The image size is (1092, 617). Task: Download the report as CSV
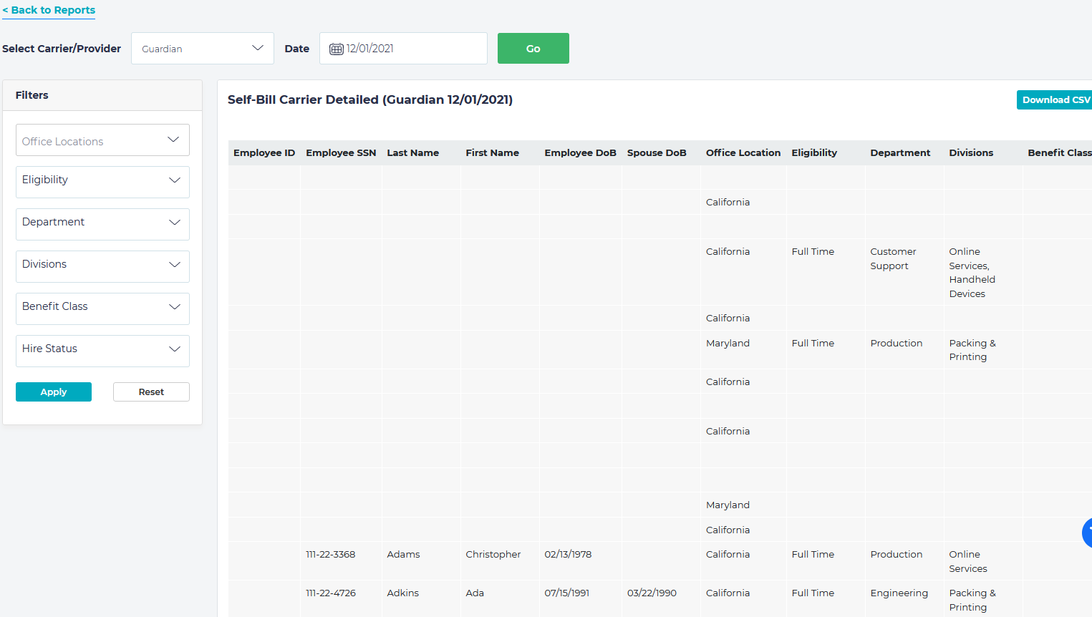[1055, 100]
